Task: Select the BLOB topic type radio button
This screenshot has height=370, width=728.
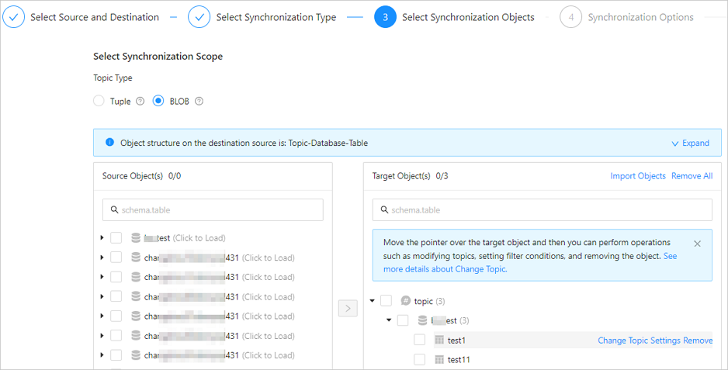Action: (x=158, y=101)
